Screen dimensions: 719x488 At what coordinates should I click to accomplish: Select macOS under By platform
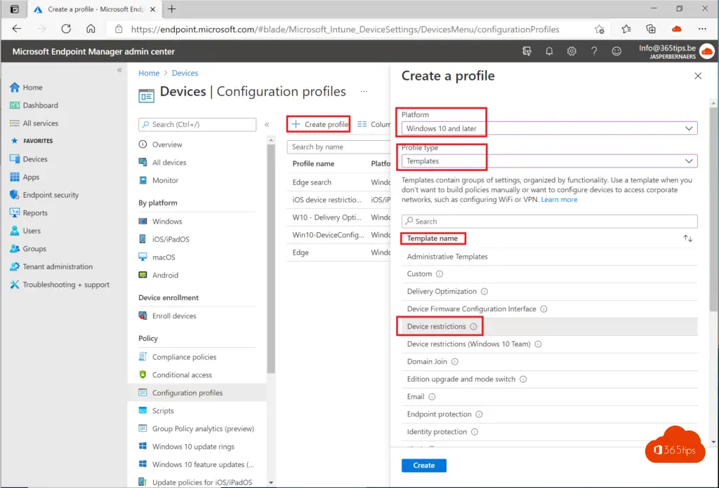point(164,257)
